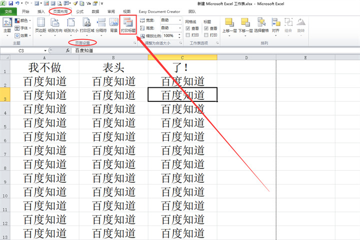Open 工作表选项 dialog launcher arrow
The width and height of the screenshot is (360, 240).
217,43
